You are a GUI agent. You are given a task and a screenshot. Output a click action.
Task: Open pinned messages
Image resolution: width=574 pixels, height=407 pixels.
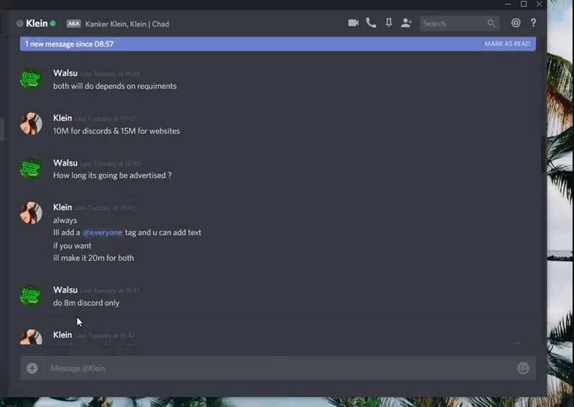pos(389,23)
